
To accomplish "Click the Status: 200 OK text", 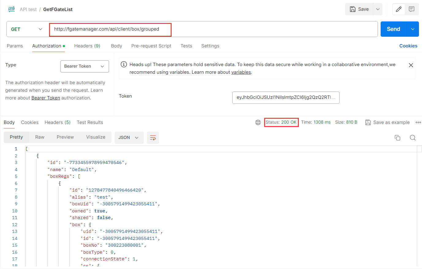I will pos(281,122).
